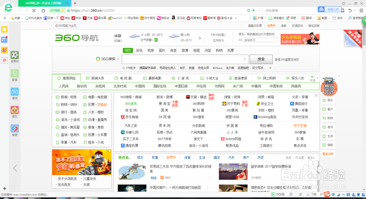Image resolution: width=366 pixels, height=199 pixels.
Task: Click the 搜索 search button
Action: click(x=261, y=59)
